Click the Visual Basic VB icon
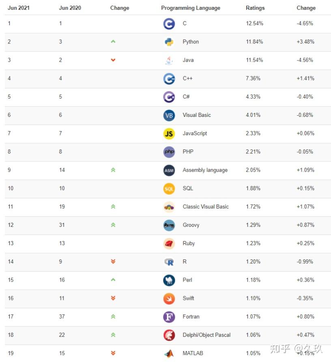Viewport: 331px width, 362px height. click(169, 115)
